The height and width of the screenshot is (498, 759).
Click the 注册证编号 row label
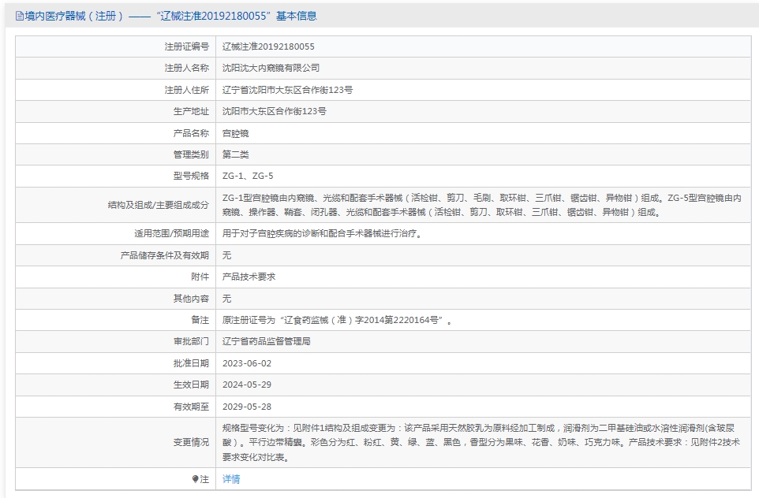coord(187,46)
